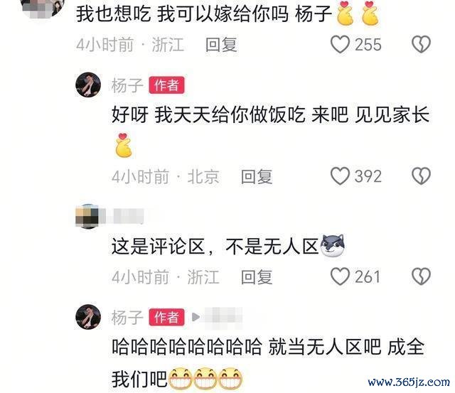Open 杨子 username on first author reply

pyautogui.click(x=127, y=85)
